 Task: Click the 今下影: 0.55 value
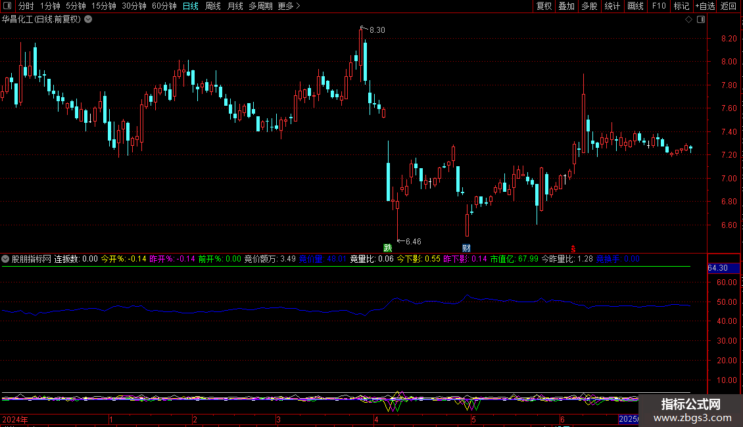[418, 259]
